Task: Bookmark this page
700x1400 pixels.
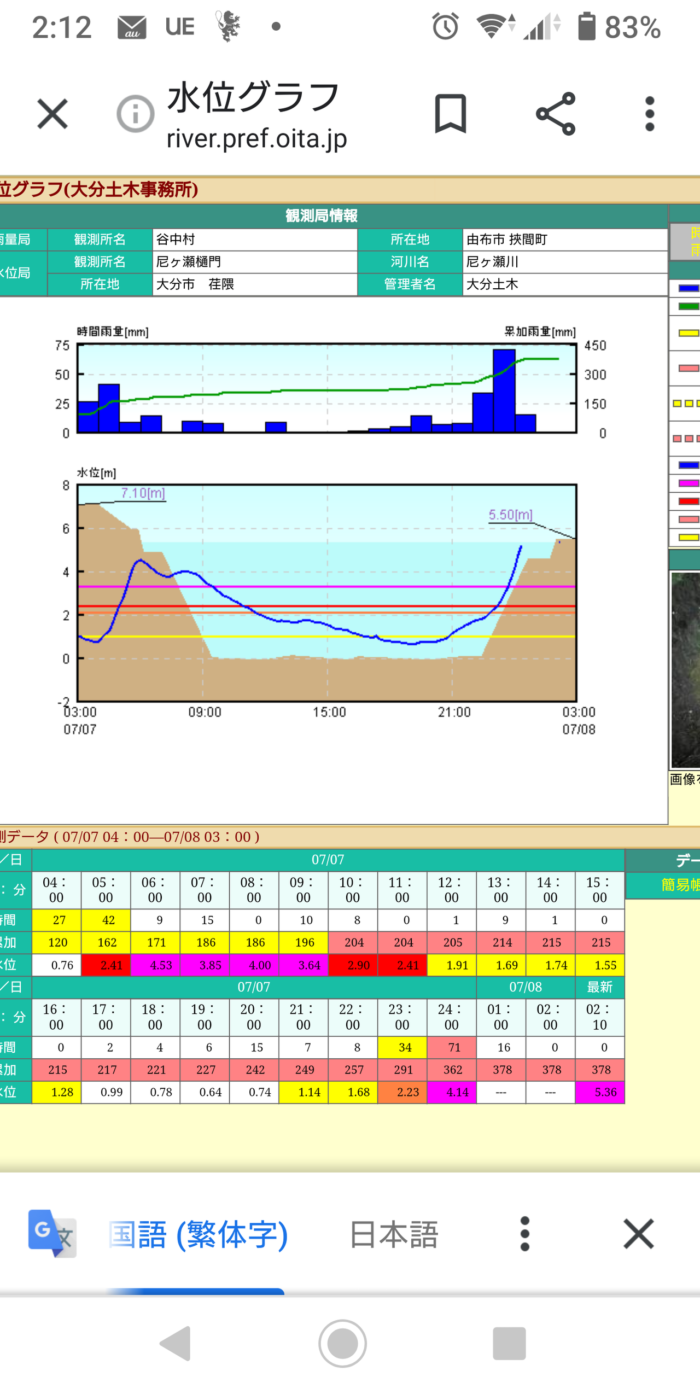Action: pos(450,114)
